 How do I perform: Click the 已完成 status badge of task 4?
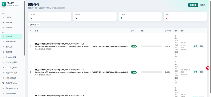(x=134, y=72)
